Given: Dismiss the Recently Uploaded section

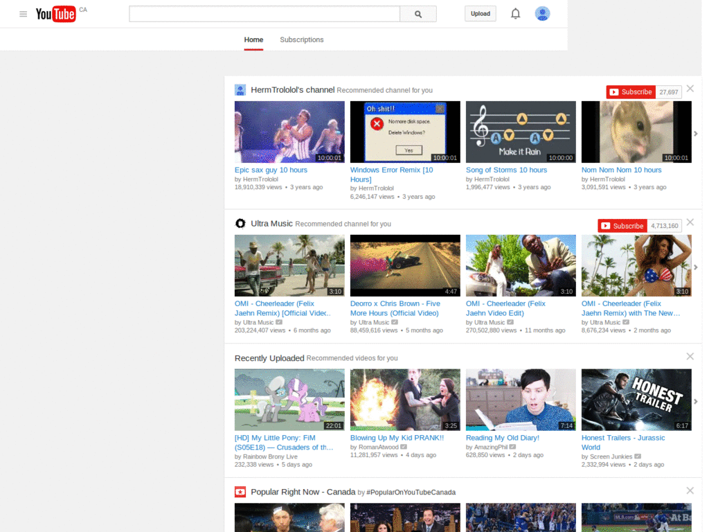Looking at the screenshot, I should click(x=690, y=357).
